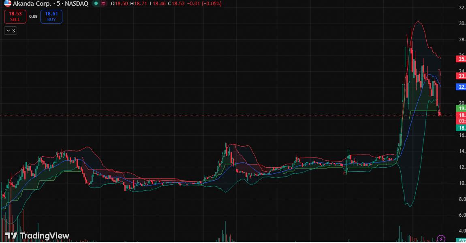Click the red 23. price scale label
The height and width of the screenshot is (243, 466).
[x=461, y=76]
